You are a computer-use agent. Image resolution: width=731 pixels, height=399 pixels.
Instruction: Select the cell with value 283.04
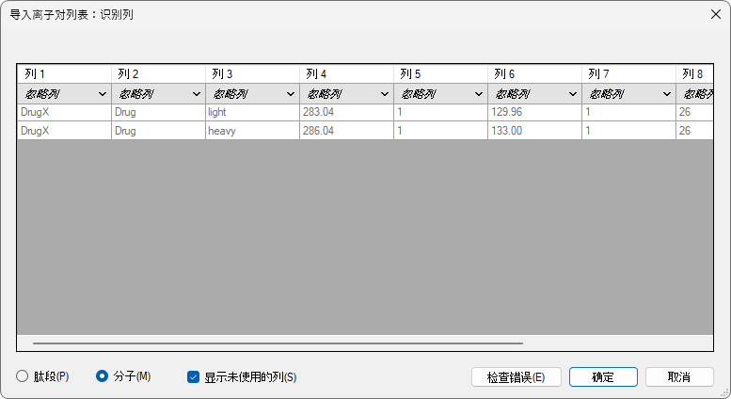click(x=345, y=112)
